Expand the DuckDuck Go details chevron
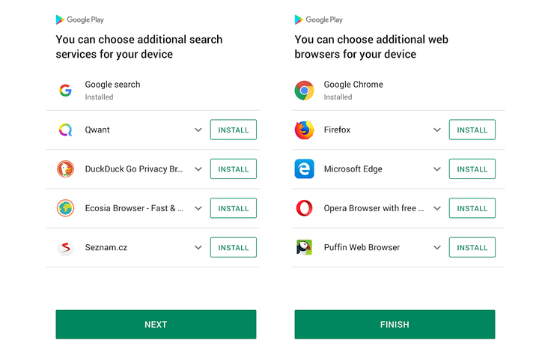The image size is (551, 343). point(198,169)
